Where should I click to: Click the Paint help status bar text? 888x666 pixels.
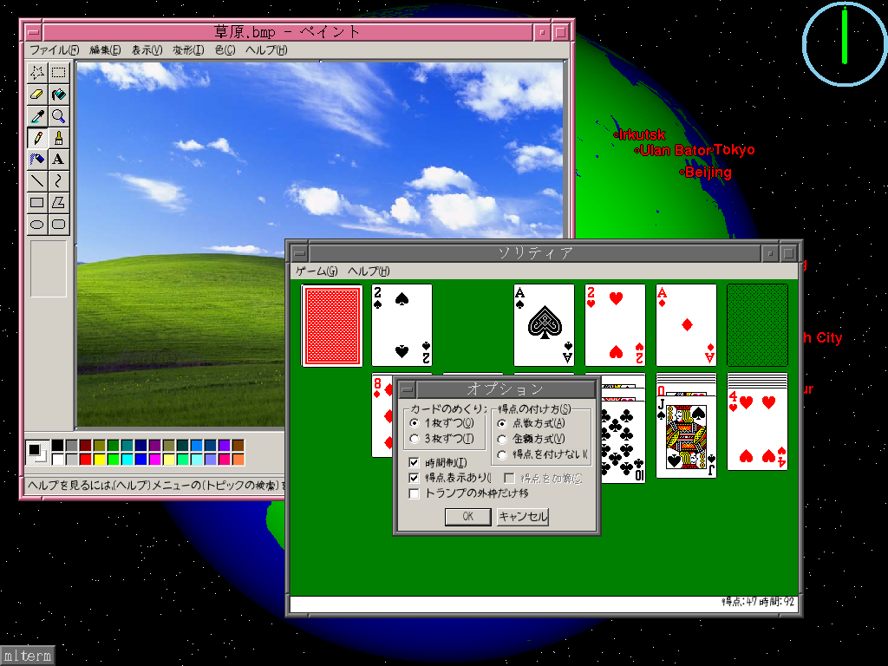156,486
